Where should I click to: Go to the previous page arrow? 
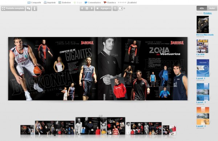tap(82, 8)
